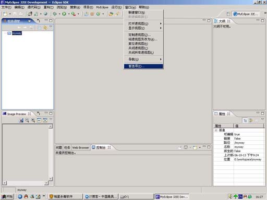Open the Run dropdown arrow
Image resolution: width=267 pixels, height=200 pixels.
[x=69, y=14]
